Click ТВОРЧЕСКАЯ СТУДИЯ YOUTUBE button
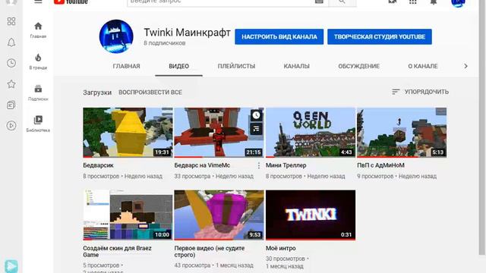Screen dimensions: 486x273 click(380, 37)
